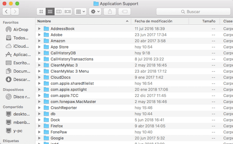Select the com.apple.spotlight row name

pyautogui.click(x=68, y=90)
